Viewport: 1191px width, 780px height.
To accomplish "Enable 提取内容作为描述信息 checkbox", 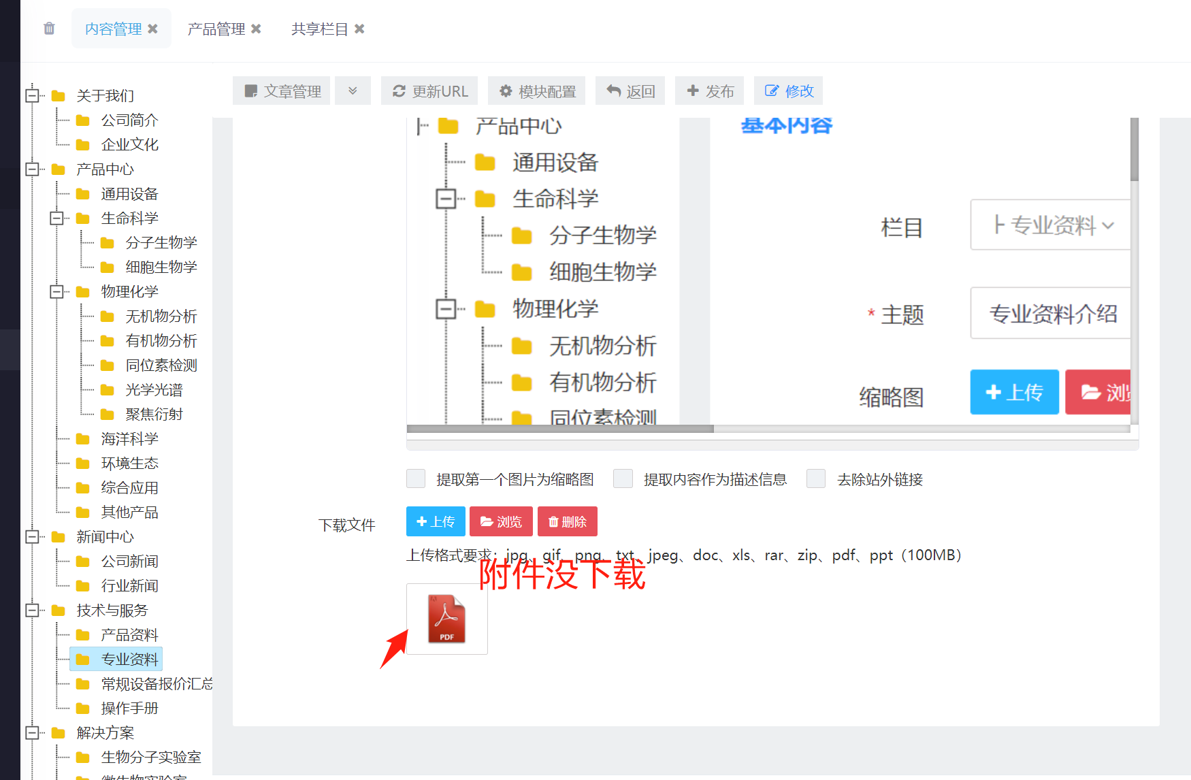I will (623, 478).
